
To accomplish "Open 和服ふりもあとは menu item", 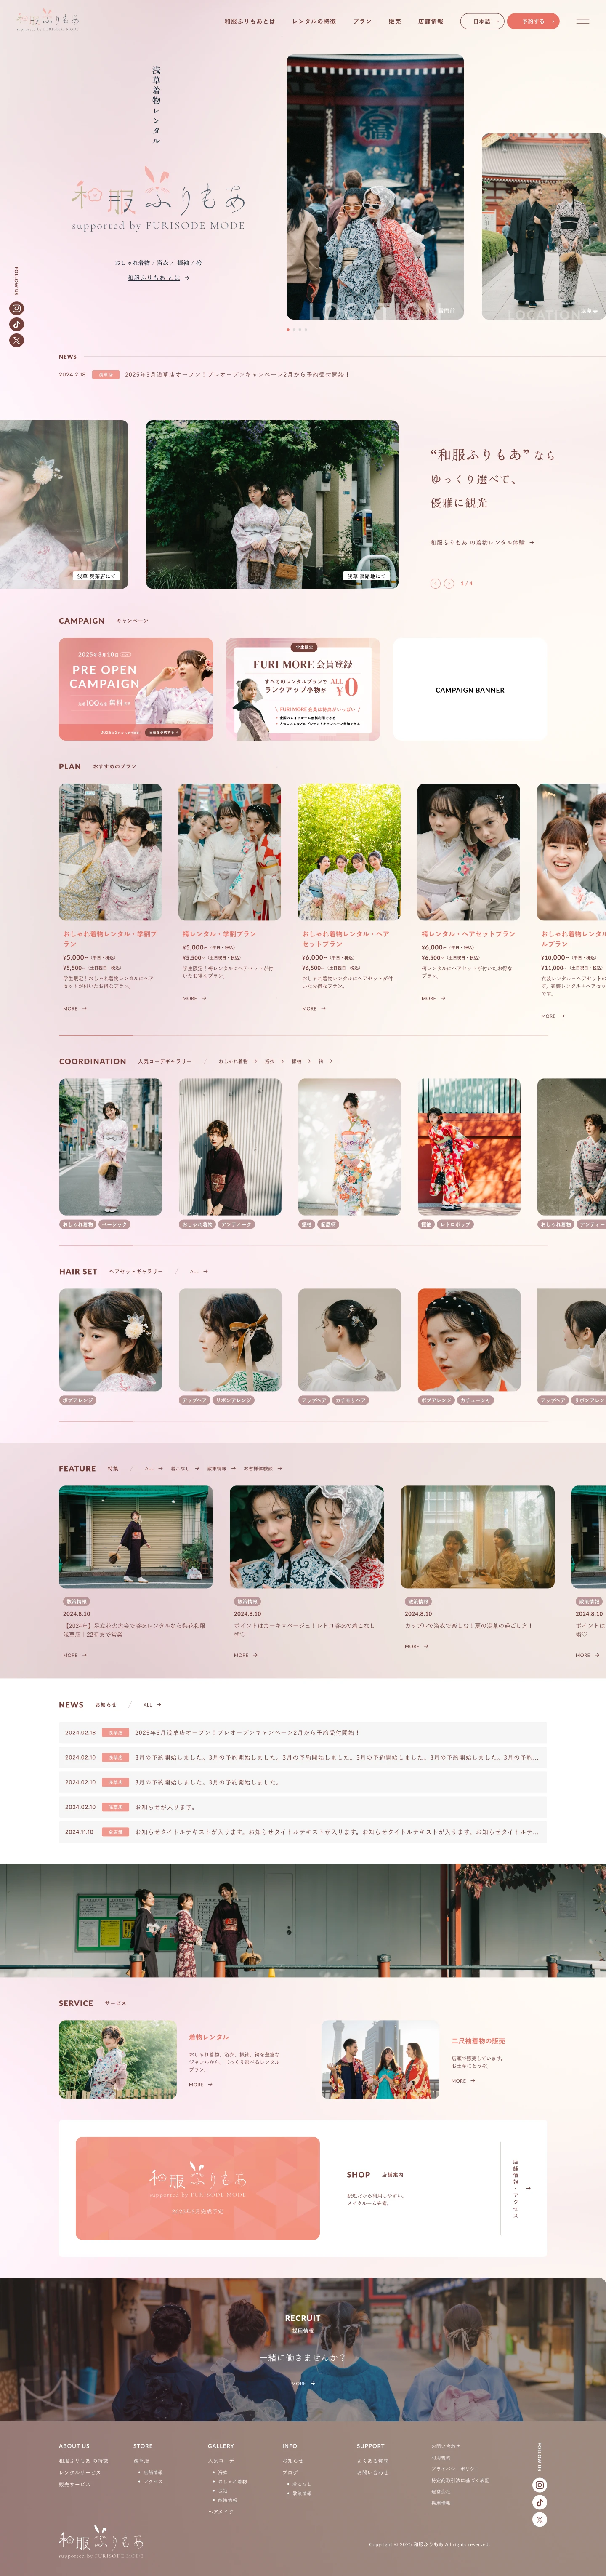I will [250, 21].
